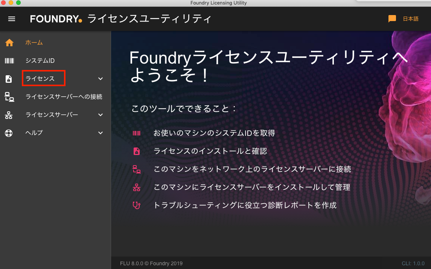Click the pink barcode icon in feature list
Viewport: 431px width, 269px height.
(x=137, y=133)
